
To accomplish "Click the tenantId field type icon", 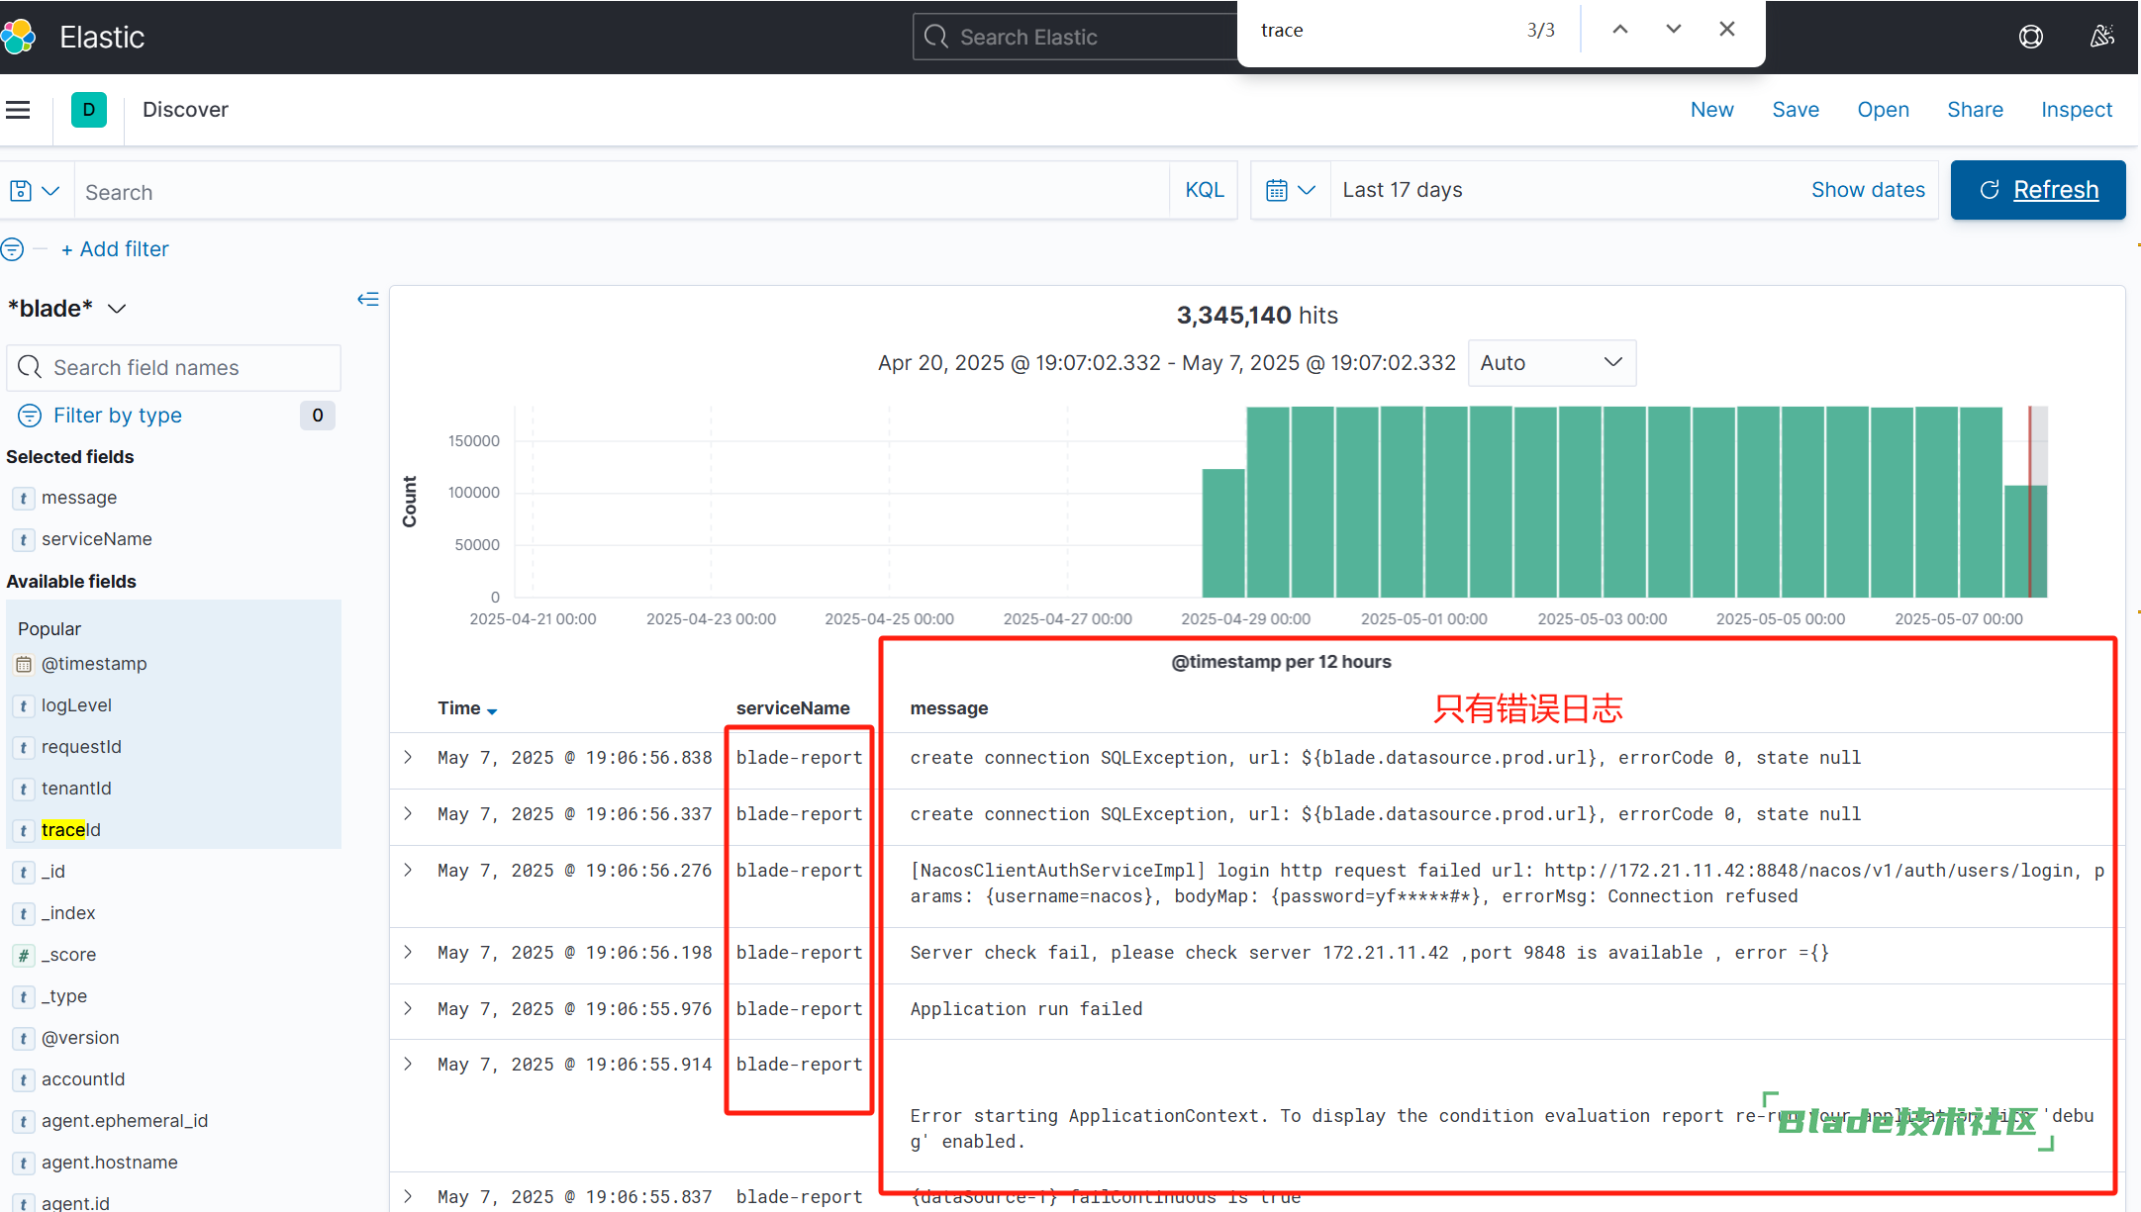I will click(24, 789).
